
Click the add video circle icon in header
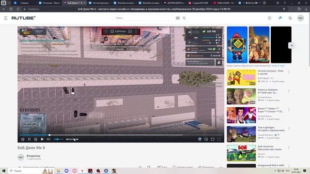(x=270, y=18)
